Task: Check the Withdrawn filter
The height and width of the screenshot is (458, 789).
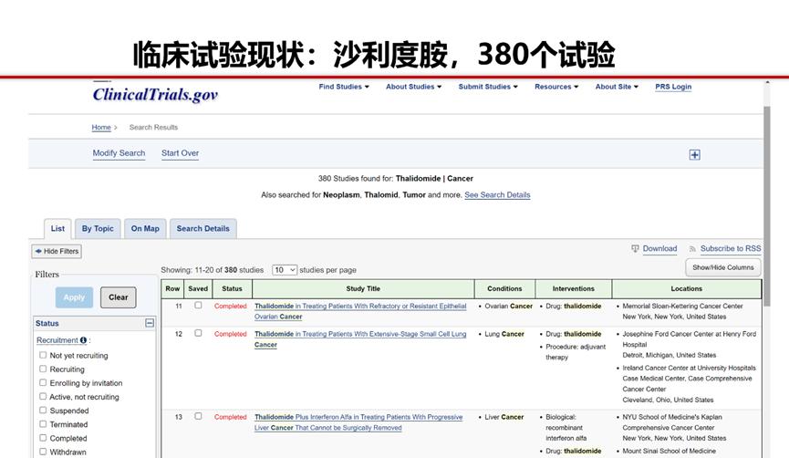Action: click(43, 452)
